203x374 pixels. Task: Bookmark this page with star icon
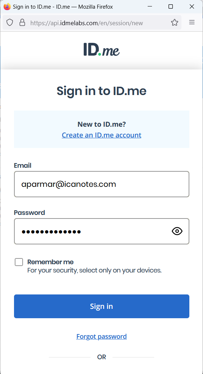tap(175, 23)
